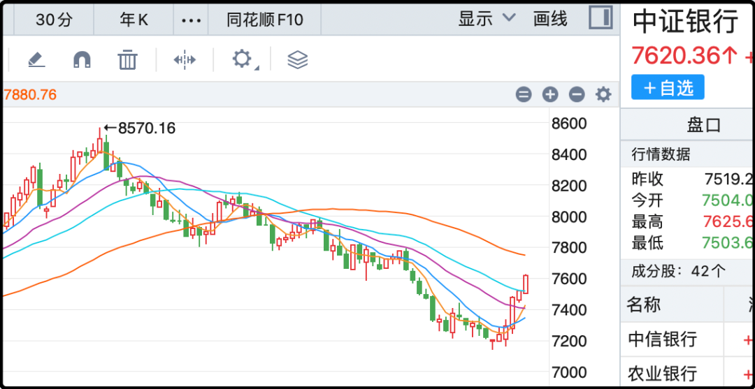Click the 中证银行 index title
The height and width of the screenshot is (389, 755).
click(685, 22)
